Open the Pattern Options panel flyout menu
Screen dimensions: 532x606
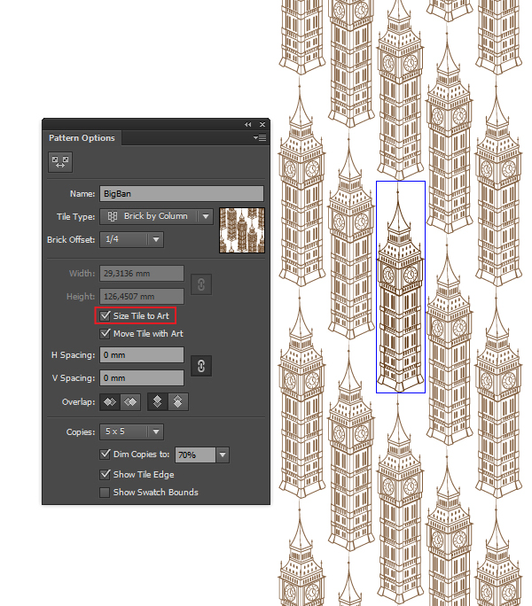260,137
